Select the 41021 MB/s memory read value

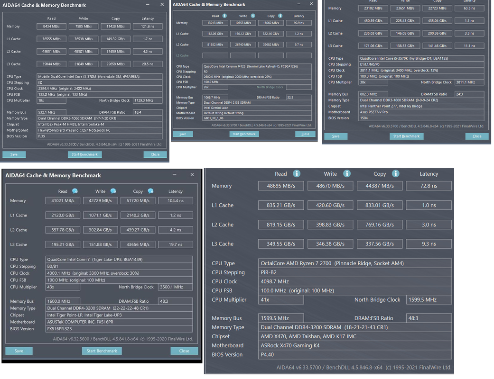(63, 201)
